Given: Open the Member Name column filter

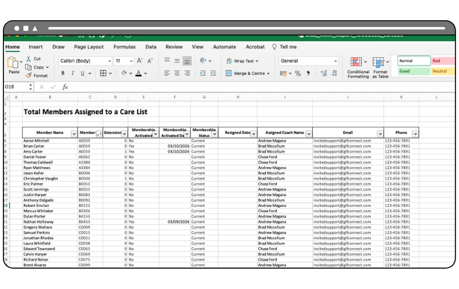Looking at the screenshot, I should 73,134.
